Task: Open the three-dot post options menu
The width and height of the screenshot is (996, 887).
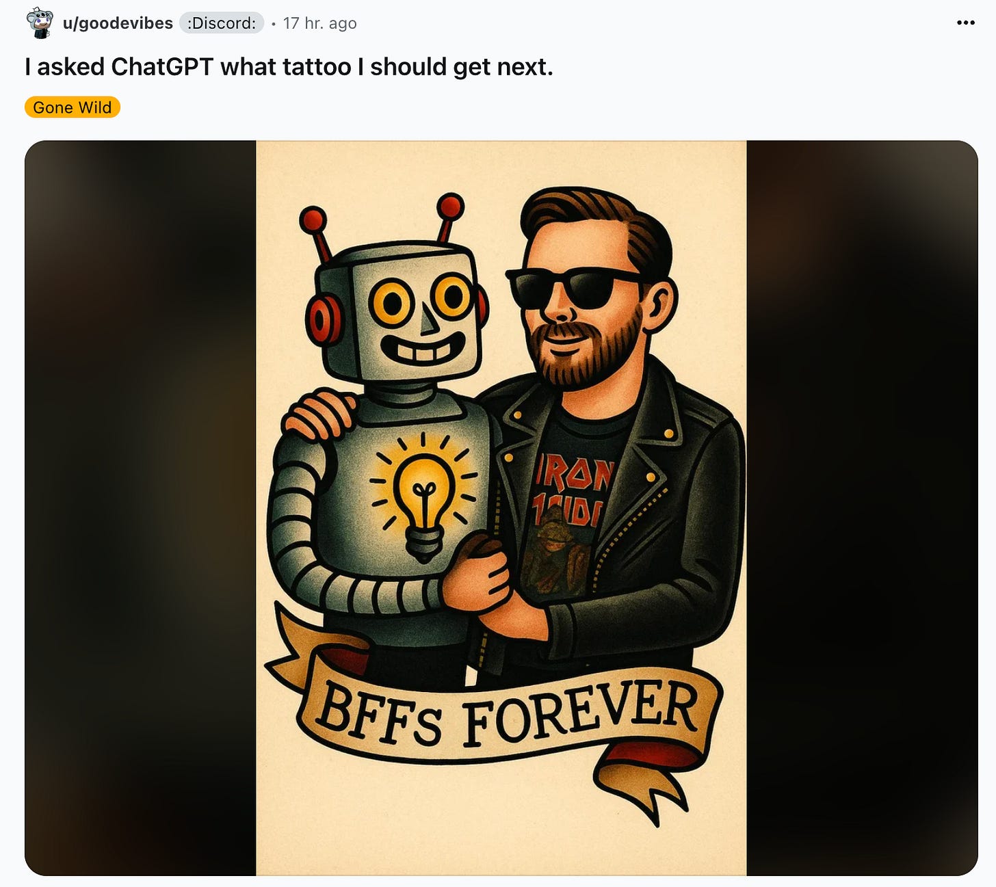Action: [x=965, y=23]
